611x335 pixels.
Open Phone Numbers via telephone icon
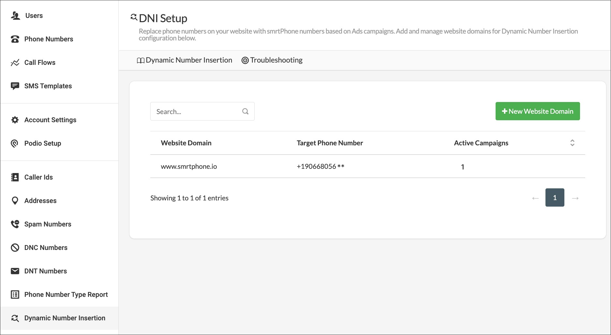(x=15, y=39)
